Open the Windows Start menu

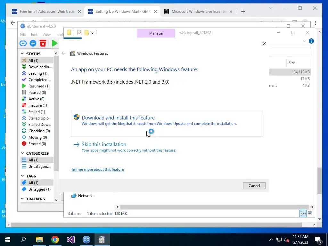click(8, 240)
